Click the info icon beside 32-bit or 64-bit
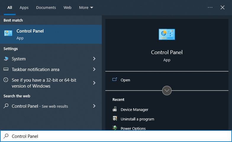 6,80
